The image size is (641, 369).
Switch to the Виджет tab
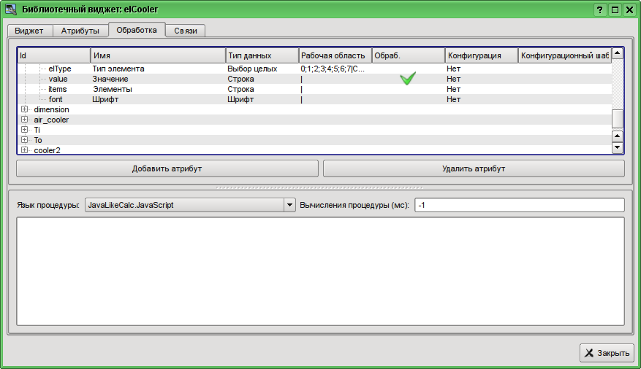pos(29,31)
